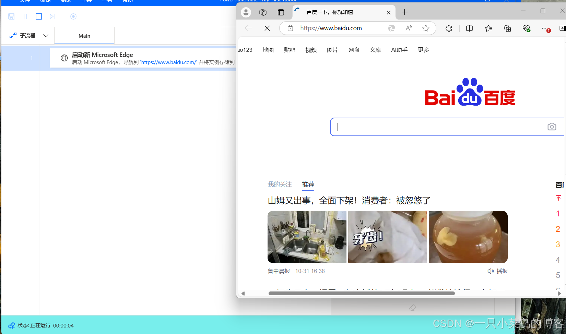Open hot search item number 5
The image size is (566, 334).
(558, 275)
